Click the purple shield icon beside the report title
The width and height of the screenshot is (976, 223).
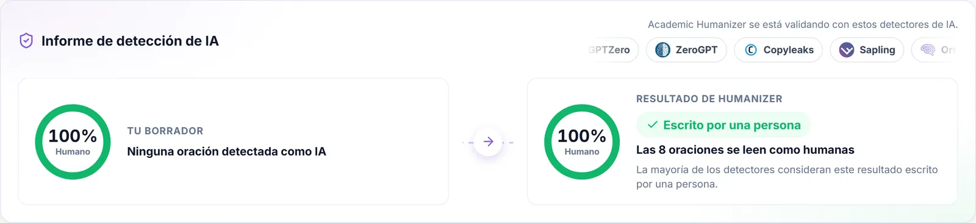[x=26, y=41]
